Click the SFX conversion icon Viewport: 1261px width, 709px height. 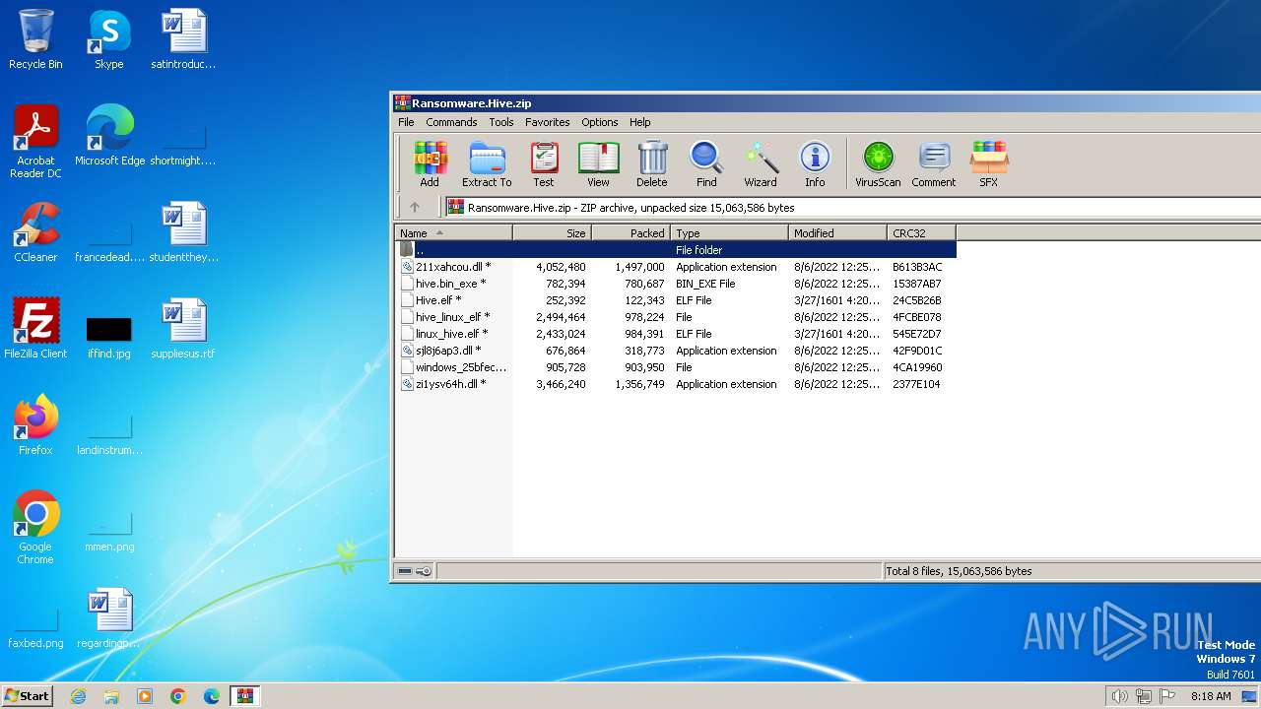(988, 163)
